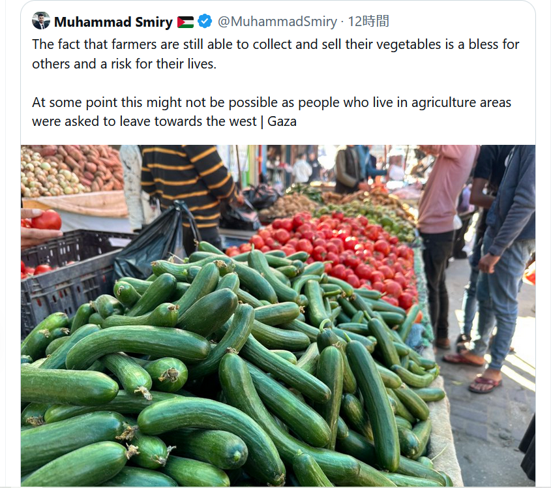Select the line starting "At some point this"
Screen dimensions: 551x488
[271, 102]
